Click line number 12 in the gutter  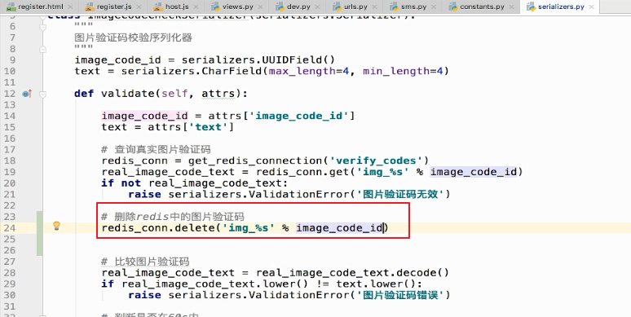(x=9, y=94)
